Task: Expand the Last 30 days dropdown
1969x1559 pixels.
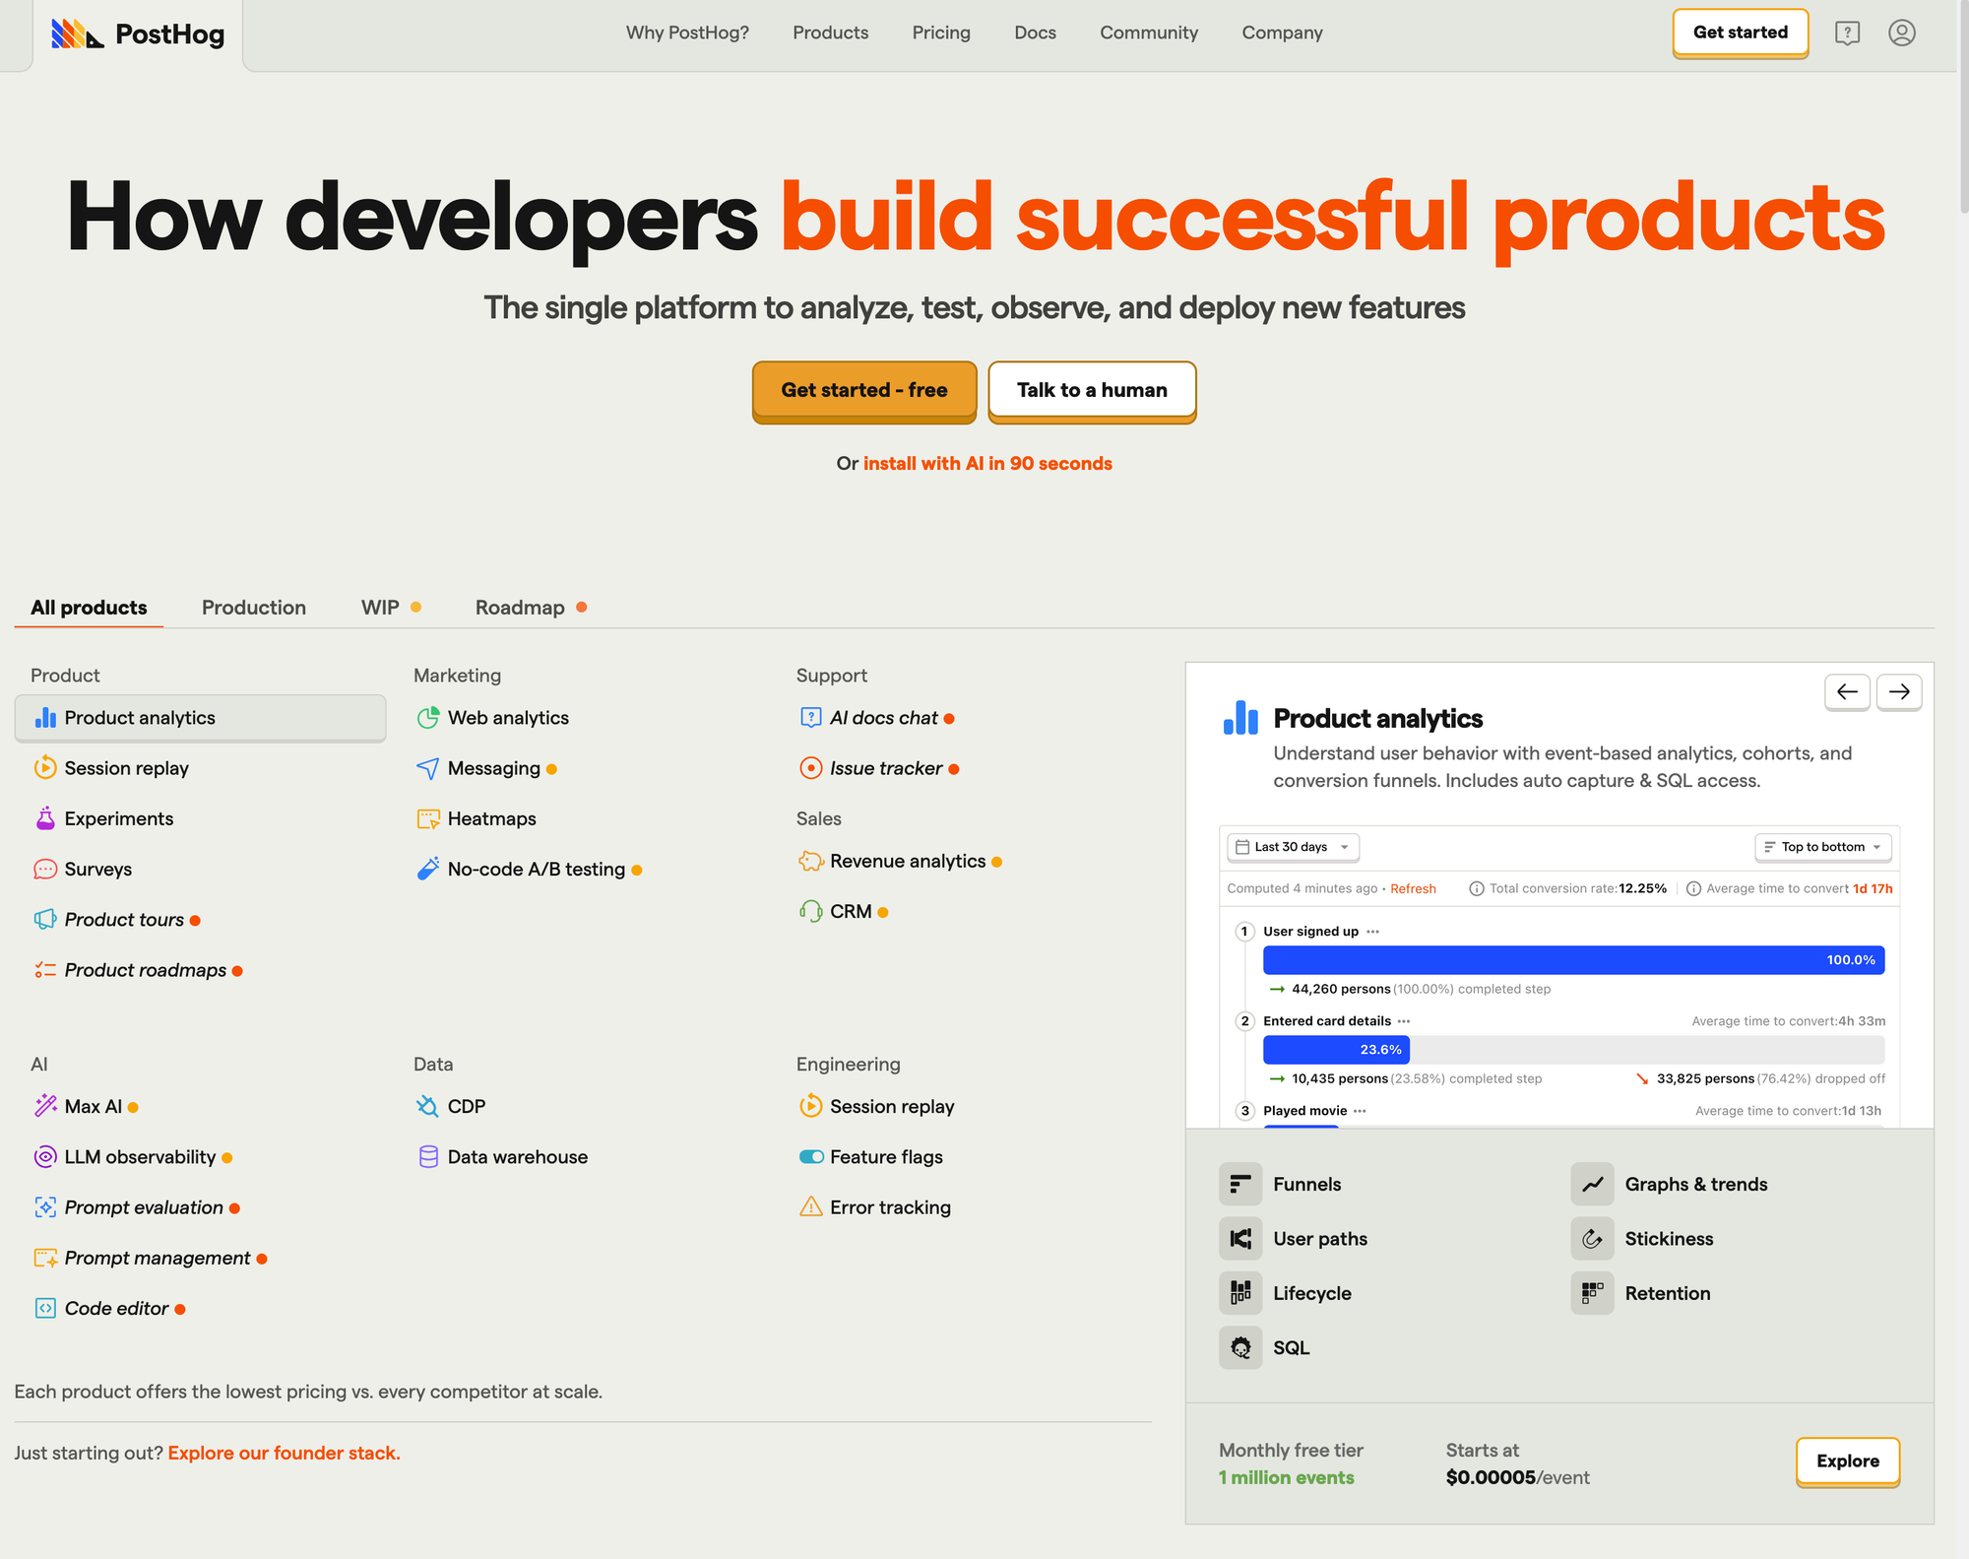Action: pyautogui.click(x=1293, y=847)
